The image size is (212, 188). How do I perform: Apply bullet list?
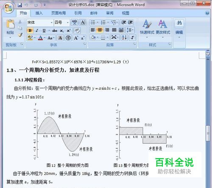(x=93, y=23)
